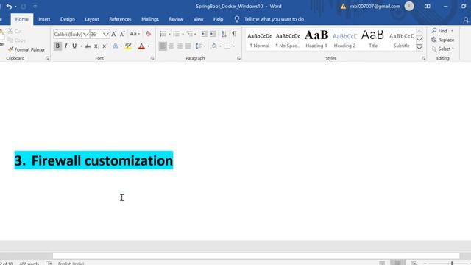Justify the text
Viewport: 471px width, 265px height.
tap(188, 46)
